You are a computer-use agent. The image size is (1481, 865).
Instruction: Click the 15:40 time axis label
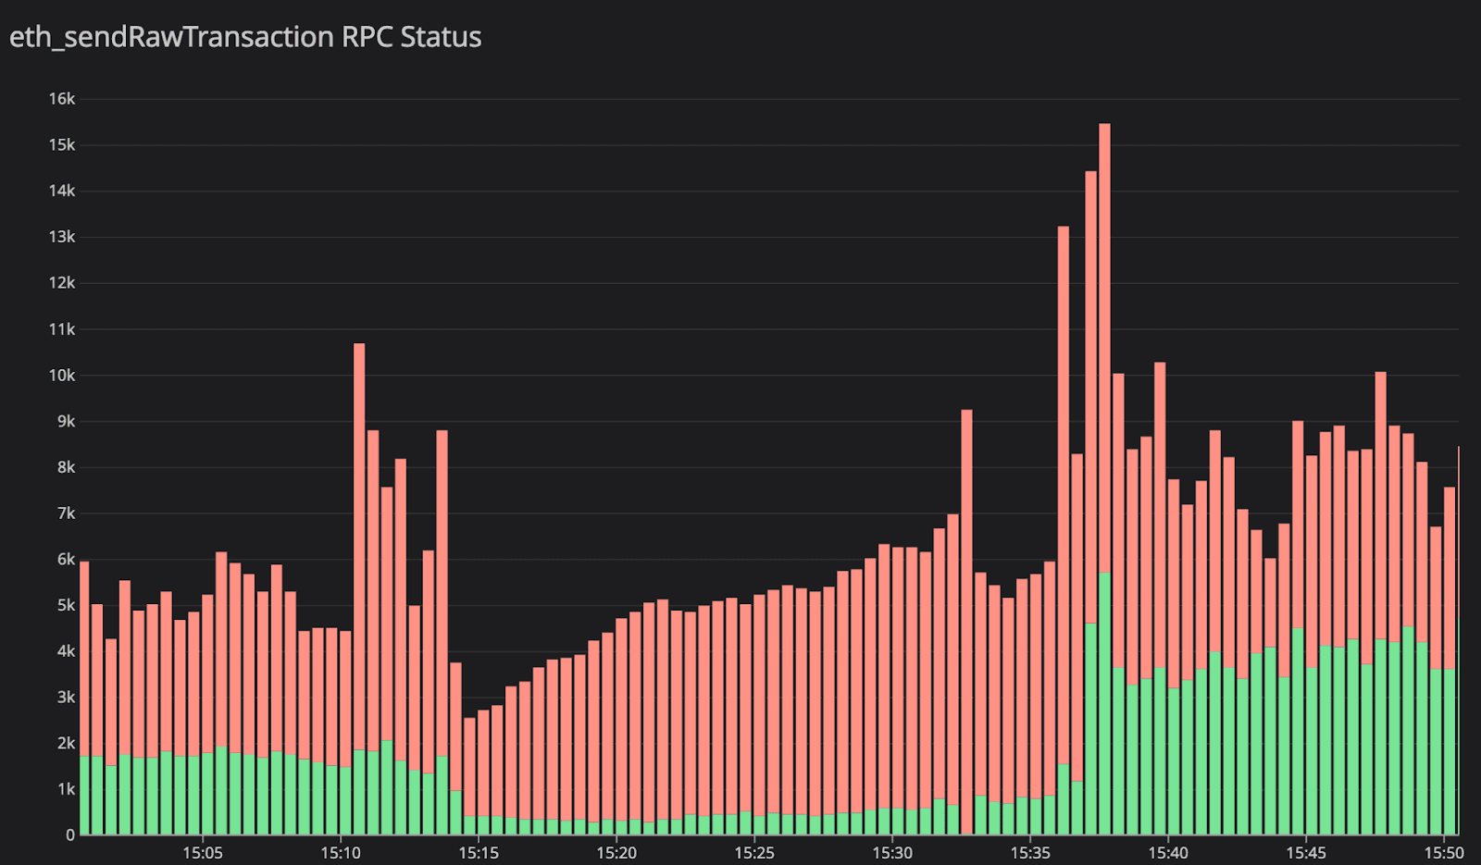tap(1168, 853)
